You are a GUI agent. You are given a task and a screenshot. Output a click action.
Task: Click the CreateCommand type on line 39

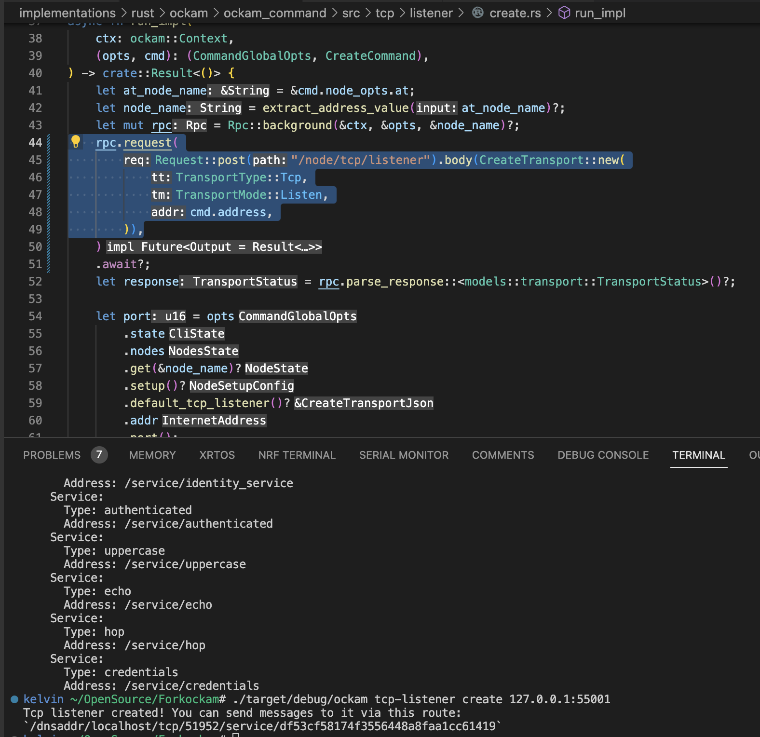(371, 55)
